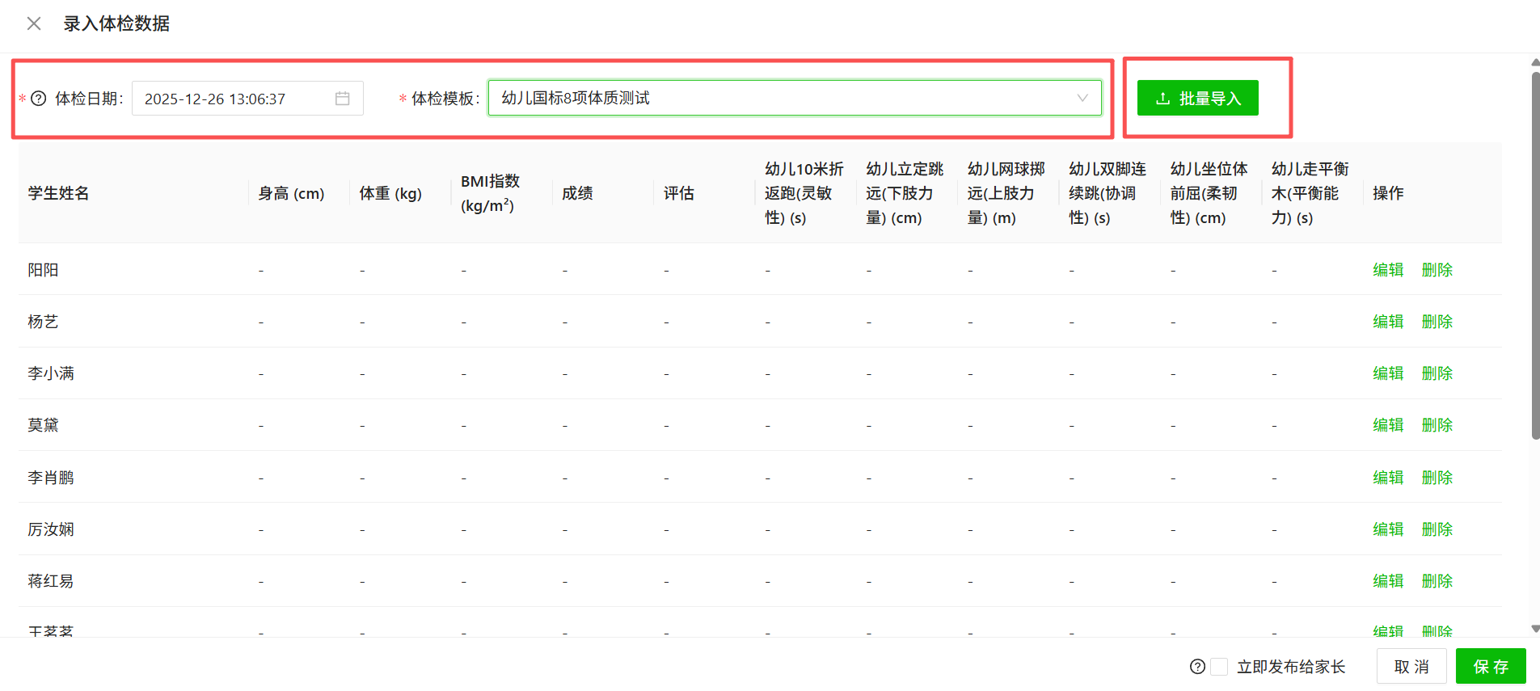
Task: Edit 李肖鹏's exam data
Action: pyautogui.click(x=1387, y=478)
